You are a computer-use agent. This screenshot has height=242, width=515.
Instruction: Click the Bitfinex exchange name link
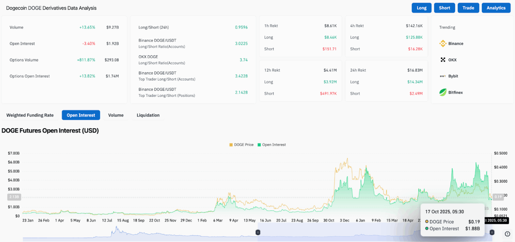[455, 92]
